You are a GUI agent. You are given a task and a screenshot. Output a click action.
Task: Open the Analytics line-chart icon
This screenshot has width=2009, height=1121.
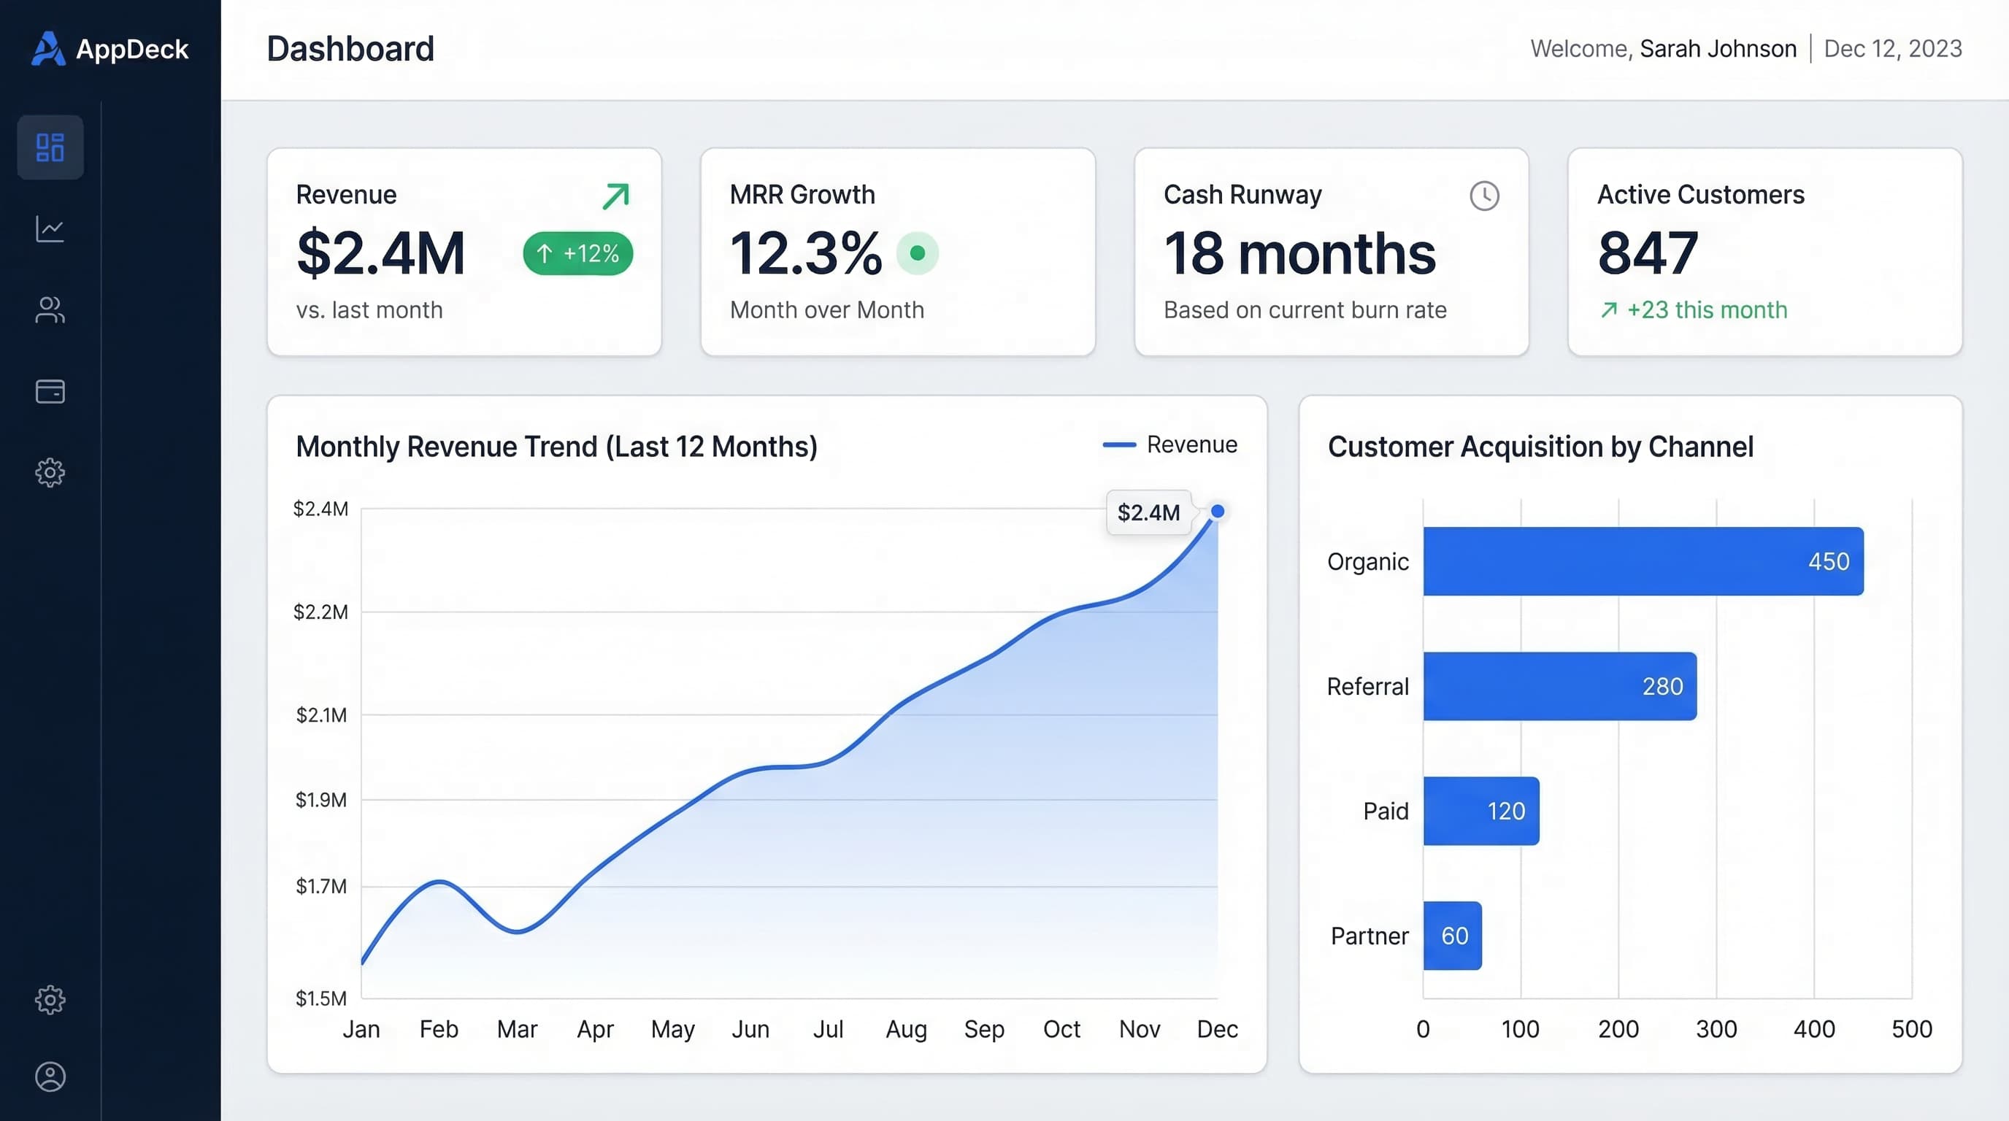tap(49, 228)
